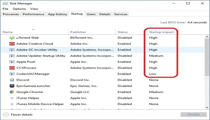Sort by the Startup impact column header
This screenshot has width=210, height=120.
pos(161,32)
